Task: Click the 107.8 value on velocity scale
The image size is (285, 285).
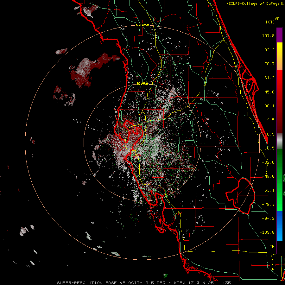Action: point(268,35)
